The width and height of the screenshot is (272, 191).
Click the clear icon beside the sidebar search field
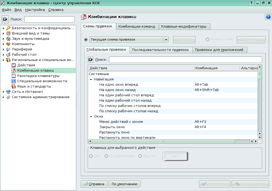(x=6, y=19)
